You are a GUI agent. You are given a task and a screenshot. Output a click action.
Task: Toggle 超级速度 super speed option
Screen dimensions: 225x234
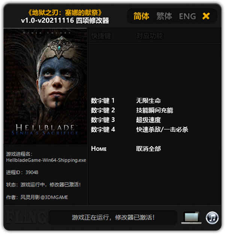(148, 120)
